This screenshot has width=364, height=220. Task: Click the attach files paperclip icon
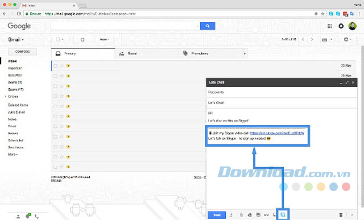pos(241,215)
